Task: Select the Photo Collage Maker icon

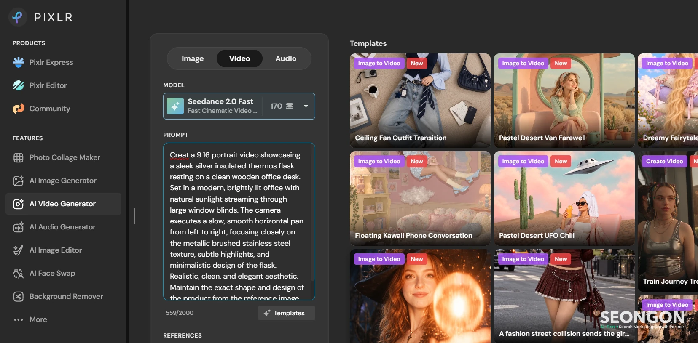Action: coord(19,157)
